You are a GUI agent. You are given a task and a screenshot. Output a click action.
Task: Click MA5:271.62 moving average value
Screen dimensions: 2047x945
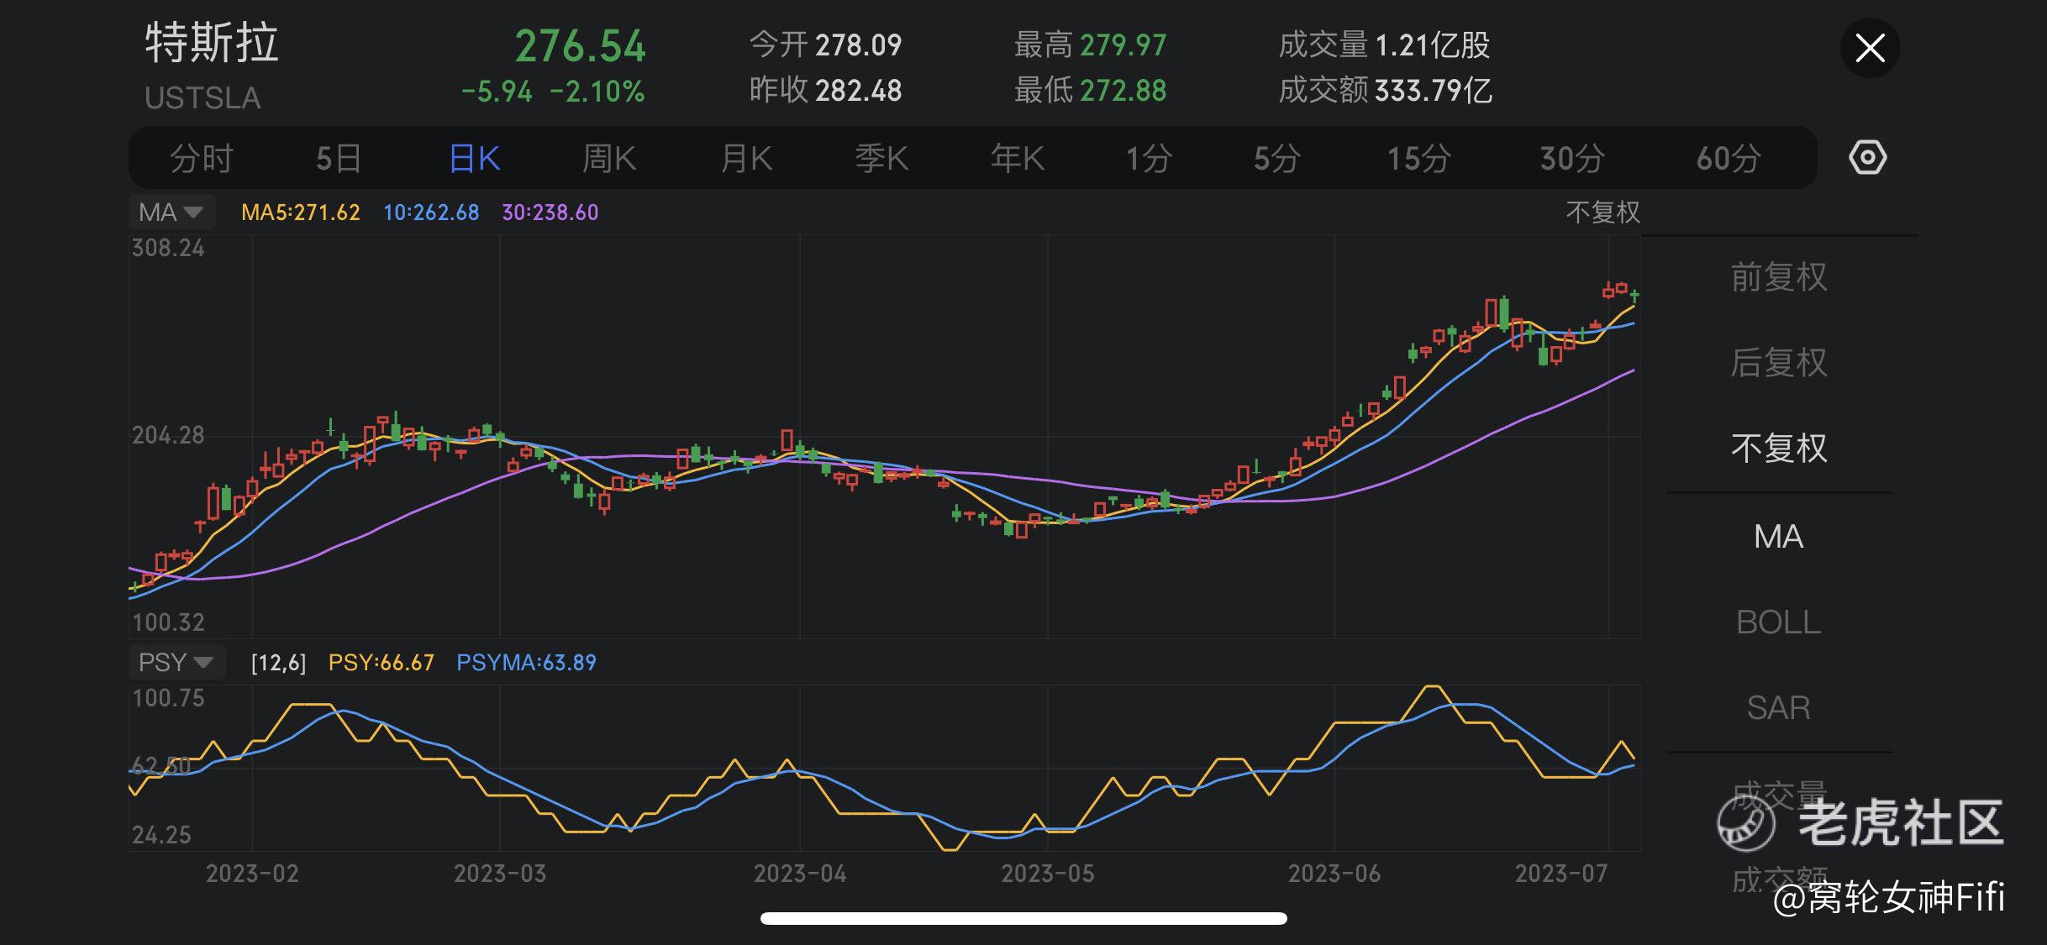coord(301,212)
